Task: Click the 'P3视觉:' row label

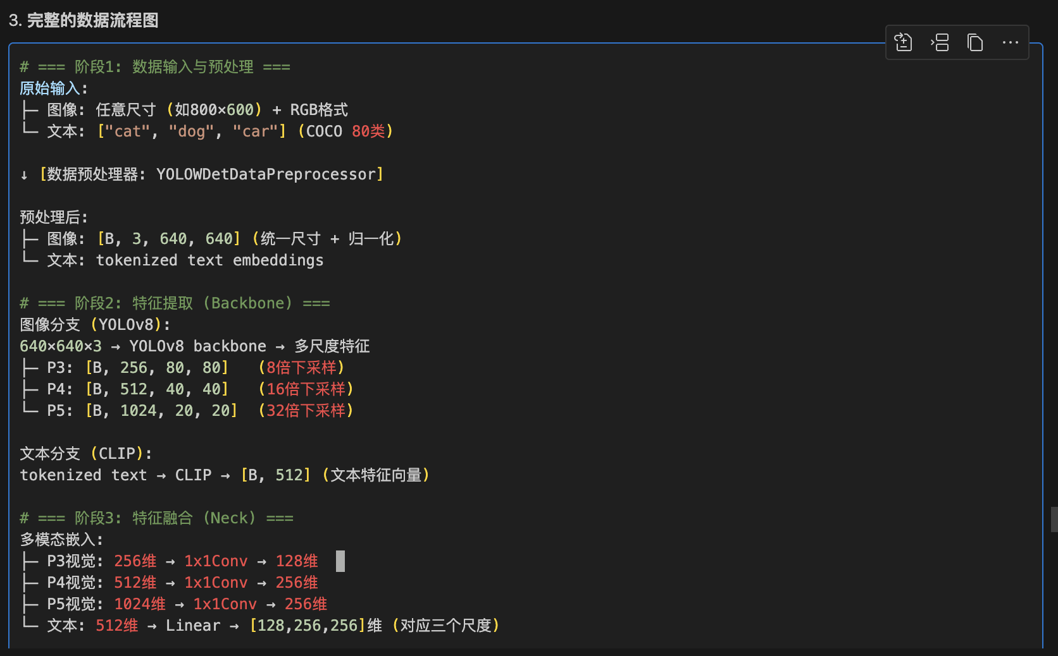Action: (75, 561)
